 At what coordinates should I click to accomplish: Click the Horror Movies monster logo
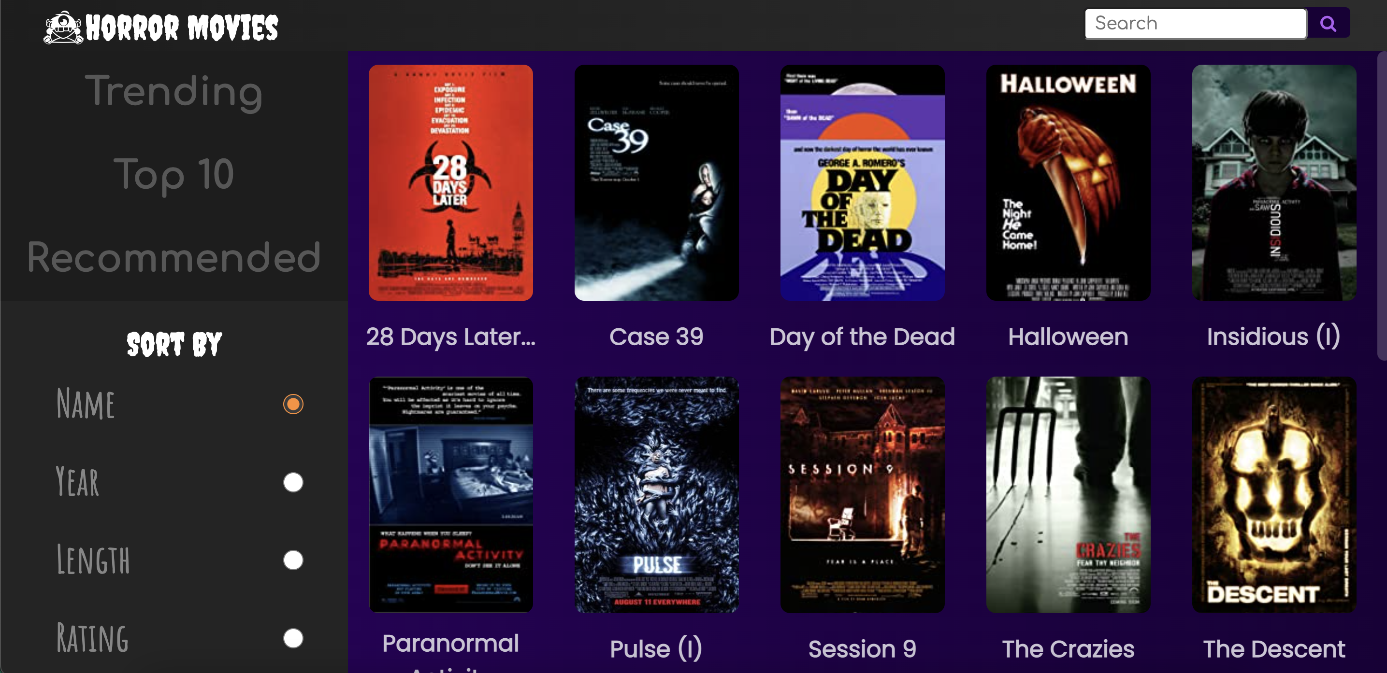pos(63,28)
